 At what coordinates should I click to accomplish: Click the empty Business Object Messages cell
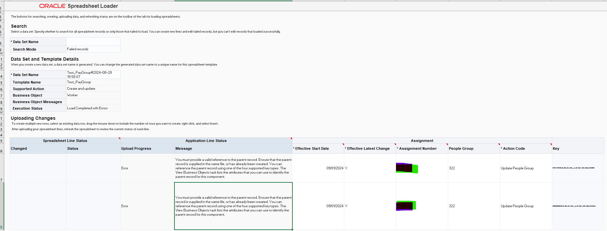pos(93,102)
